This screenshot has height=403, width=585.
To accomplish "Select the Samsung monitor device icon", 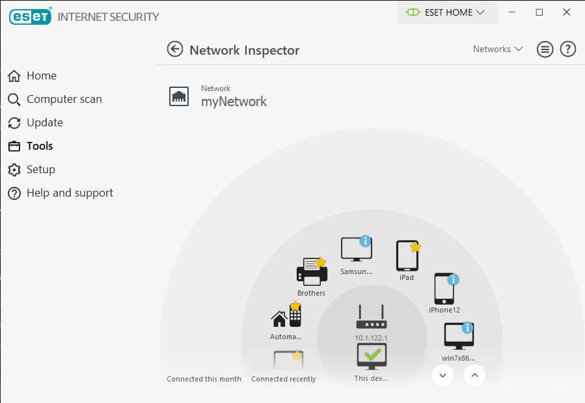I will [357, 249].
